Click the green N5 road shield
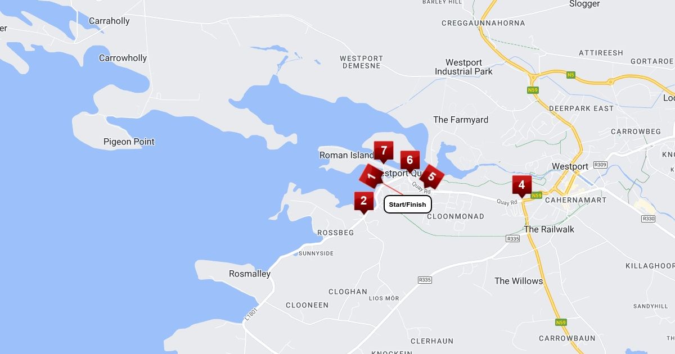The height and width of the screenshot is (354, 675). tap(571, 75)
